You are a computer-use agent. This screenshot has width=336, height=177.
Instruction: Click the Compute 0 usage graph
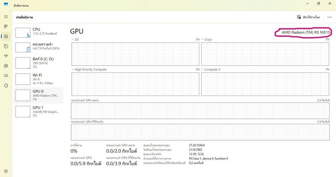coord(265,84)
